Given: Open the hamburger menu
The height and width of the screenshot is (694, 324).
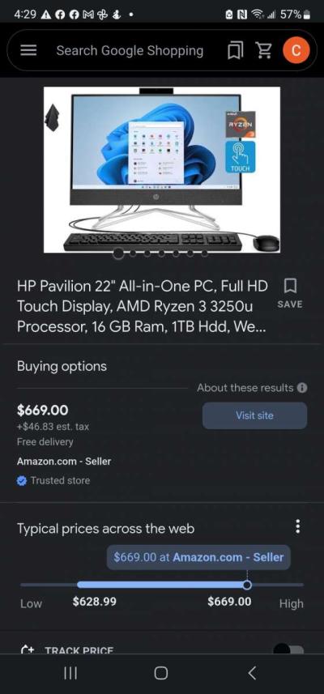Looking at the screenshot, I should [x=29, y=50].
